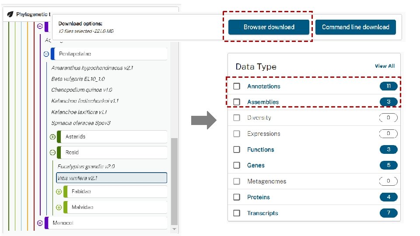
Task: Click the Genes count badge showing 5
Action: point(388,165)
